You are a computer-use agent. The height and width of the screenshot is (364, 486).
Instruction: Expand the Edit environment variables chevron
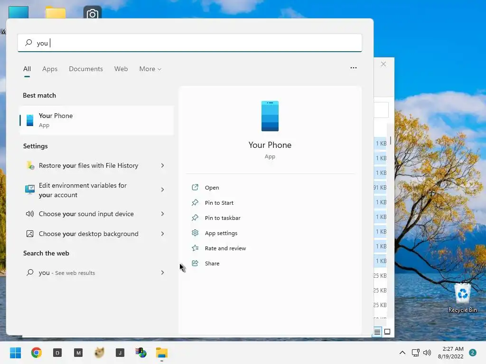click(x=162, y=190)
